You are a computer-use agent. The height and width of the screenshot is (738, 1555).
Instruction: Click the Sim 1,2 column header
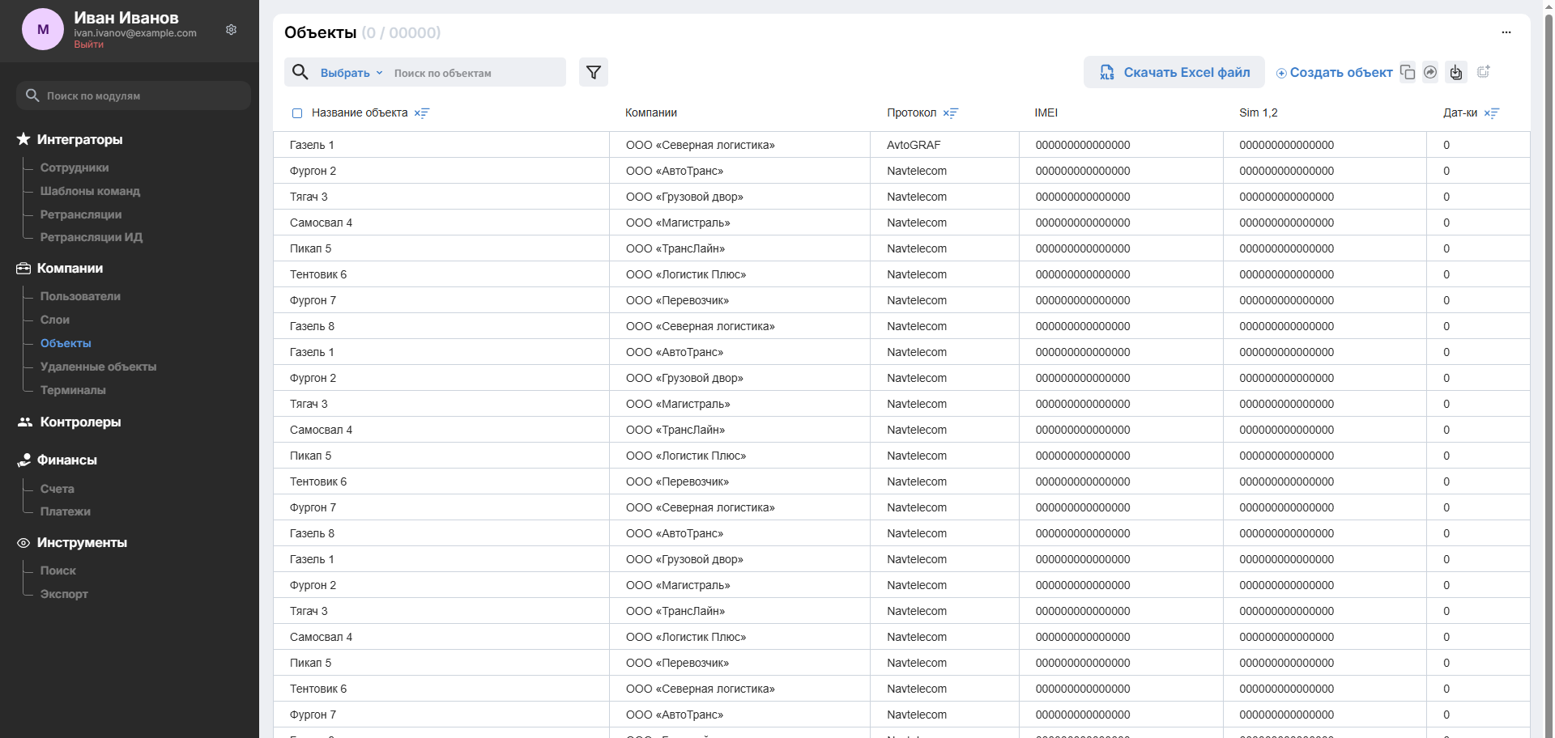(x=1259, y=112)
